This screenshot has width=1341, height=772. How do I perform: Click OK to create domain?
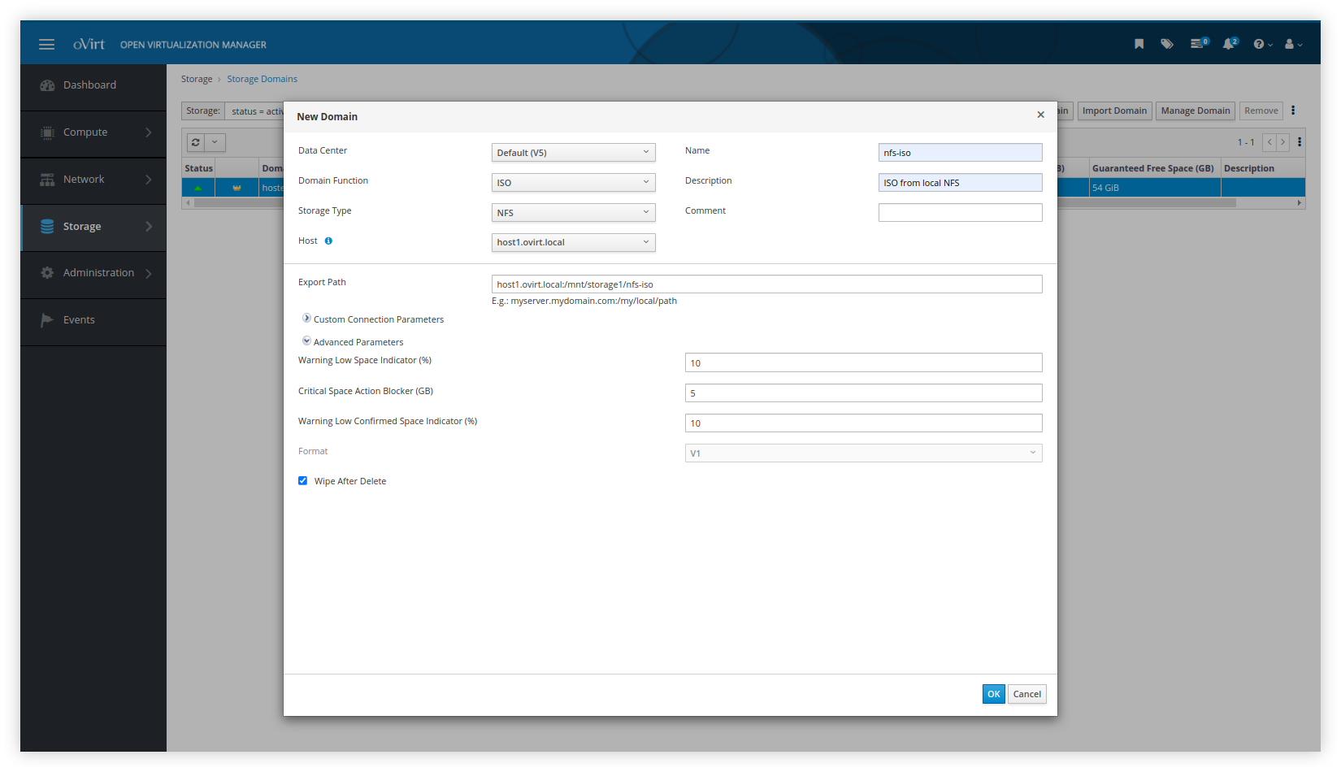(x=993, y=694)
